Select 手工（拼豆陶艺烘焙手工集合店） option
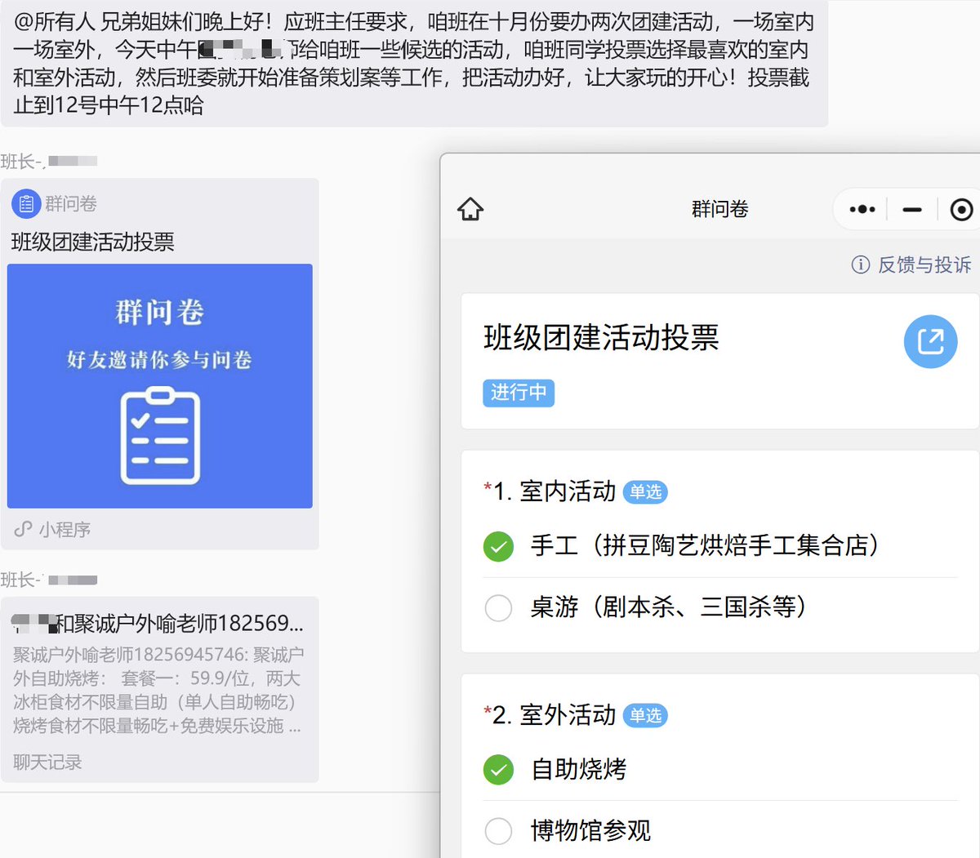 point(720,545)
